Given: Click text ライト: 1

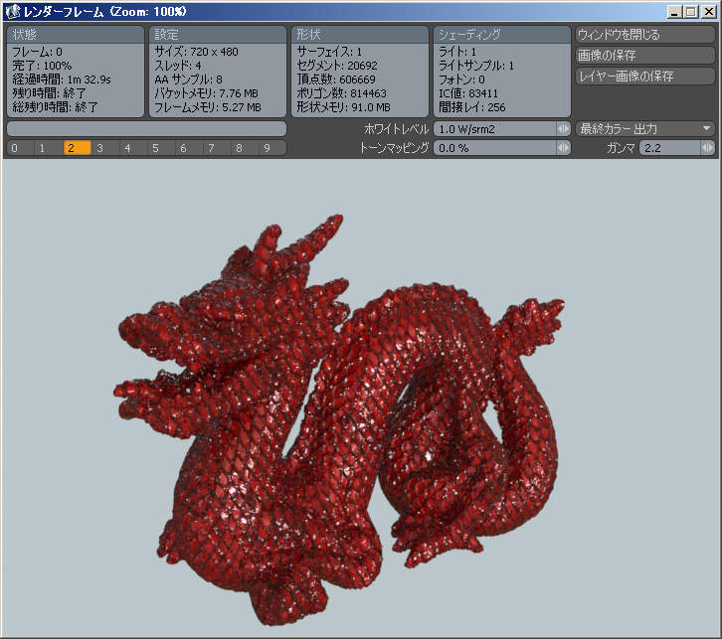Looking at the screenshot, I should pyautogui.click(x=457, y=52).
